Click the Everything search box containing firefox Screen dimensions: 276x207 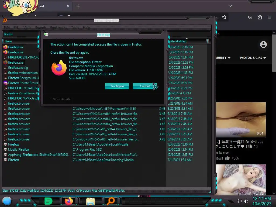[21, 34]
